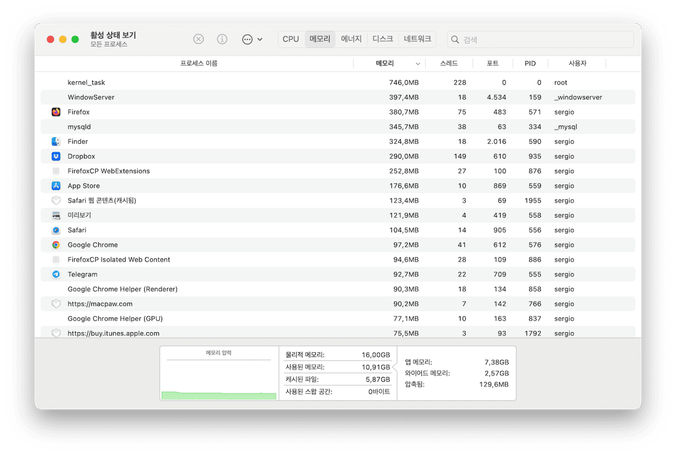676x455 pixels.
Task: Sort by 스레드 column header
Action: pyautogui.click(x=449, y=63)
